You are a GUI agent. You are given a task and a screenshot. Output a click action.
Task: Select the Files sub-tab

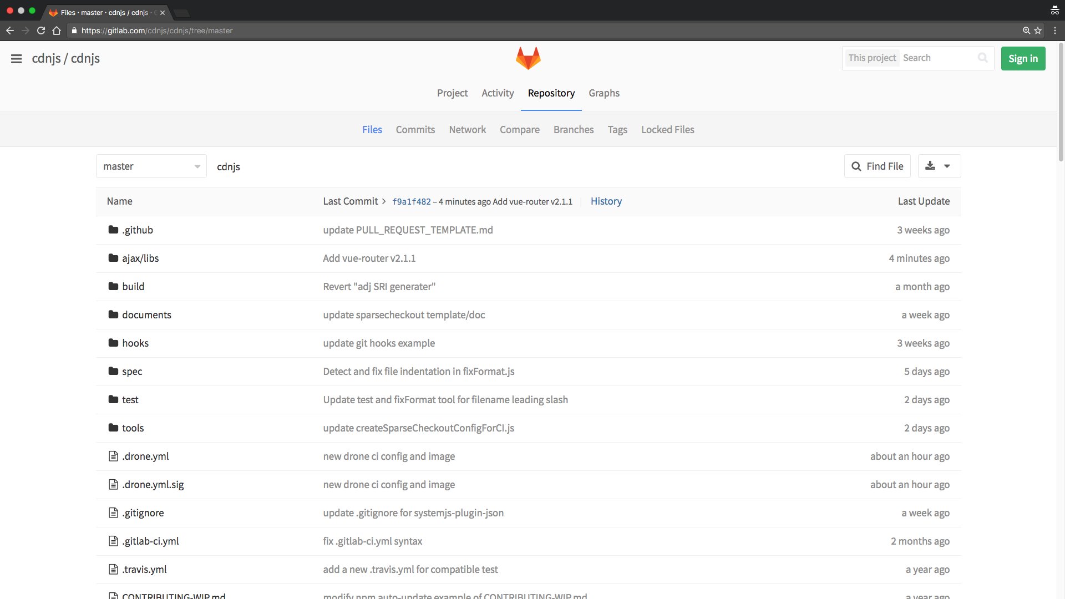372,130
